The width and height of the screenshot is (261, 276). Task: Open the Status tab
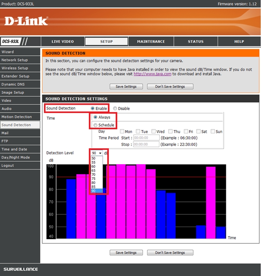(195, 41)
